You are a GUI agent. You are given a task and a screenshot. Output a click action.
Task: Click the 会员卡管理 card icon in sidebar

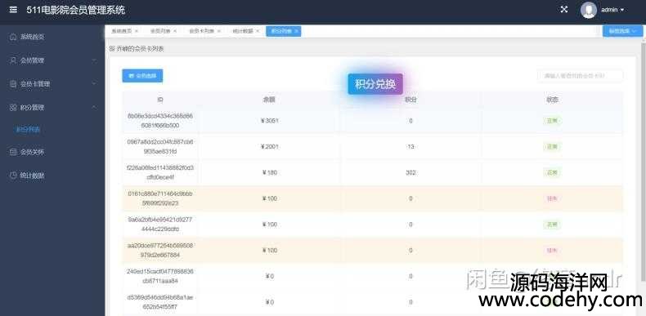[13, 84]
